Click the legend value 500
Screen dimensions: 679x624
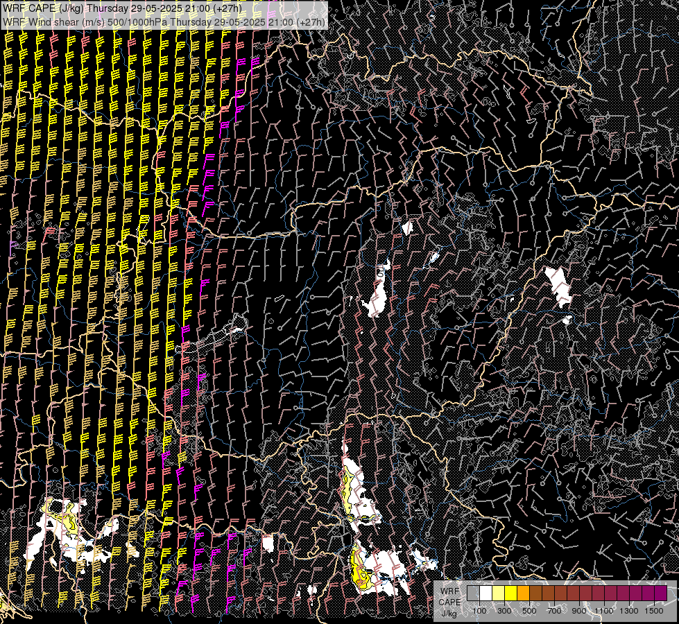pos(529,611)
